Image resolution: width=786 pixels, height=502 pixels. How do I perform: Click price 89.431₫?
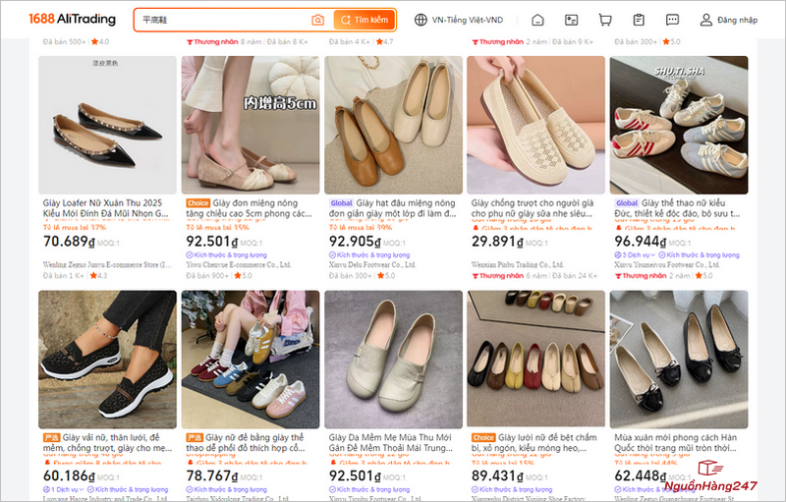[x=497, y=475]
